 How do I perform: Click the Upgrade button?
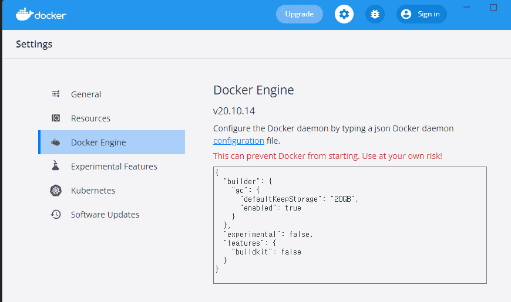pos(299,14)
